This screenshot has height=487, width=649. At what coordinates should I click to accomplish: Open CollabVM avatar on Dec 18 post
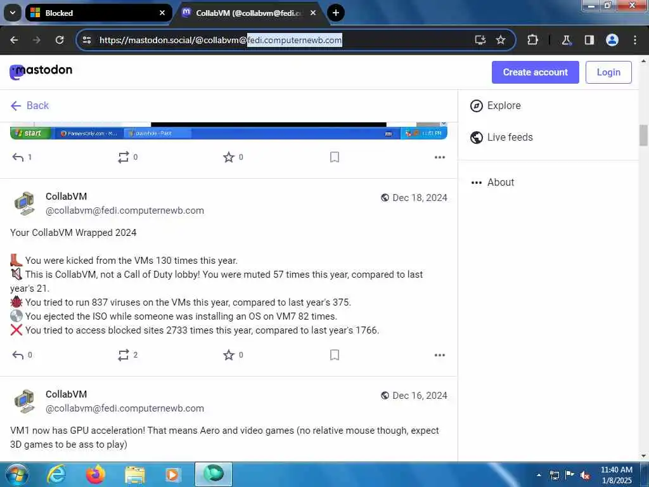[x=25, y=204]
